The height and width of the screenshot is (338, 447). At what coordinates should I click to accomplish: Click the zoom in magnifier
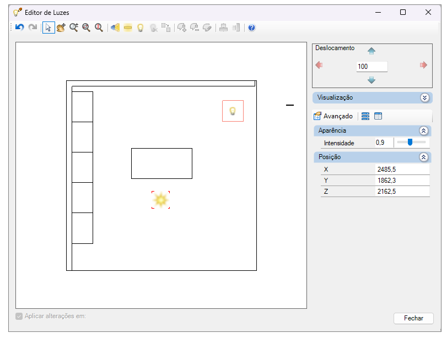(73, 28)
